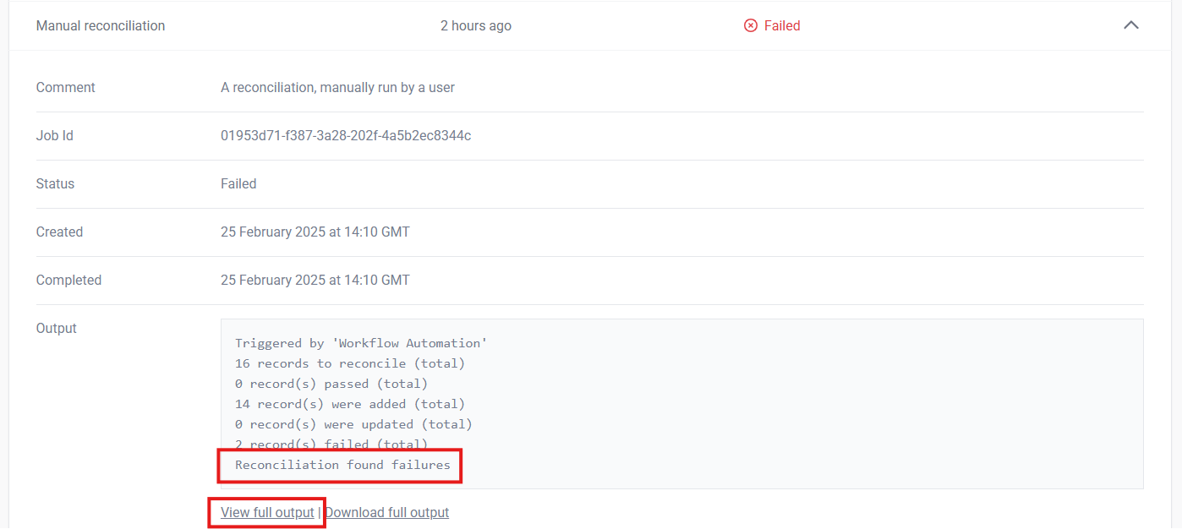Click the '0 record(s) passed' line
The height and width of the screenshot is (529, 1182).
[x=331, y=384]
